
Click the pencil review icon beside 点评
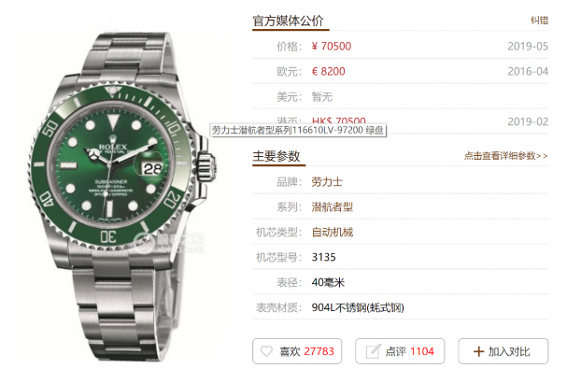tap(374, 351)
